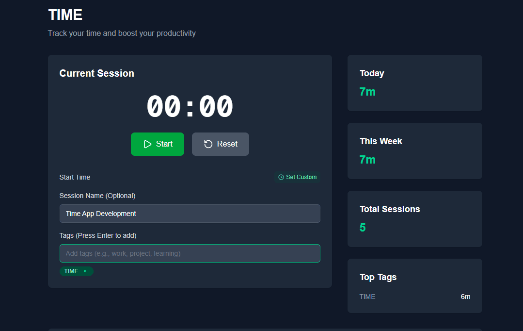Click the 7m value under Today
The image size is (523, 331).
pos(367,92)
